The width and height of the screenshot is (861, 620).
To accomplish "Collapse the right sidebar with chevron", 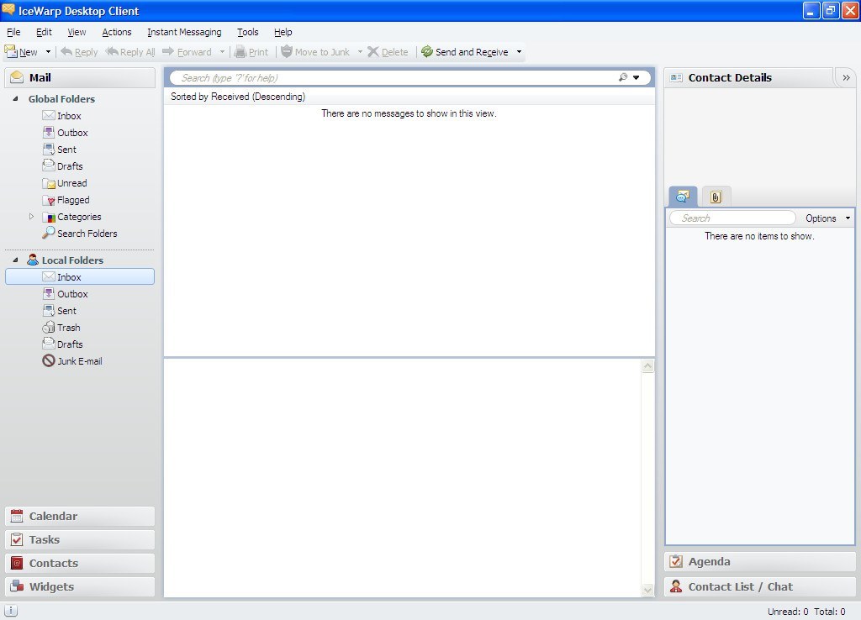I will click(846, 78).
